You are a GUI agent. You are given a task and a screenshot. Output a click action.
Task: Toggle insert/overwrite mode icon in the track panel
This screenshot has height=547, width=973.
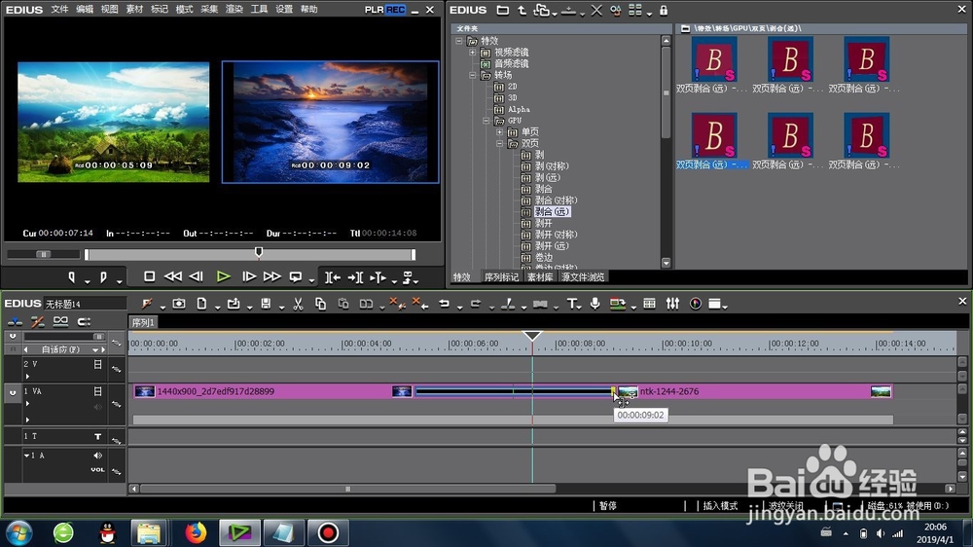click(15, 321)
